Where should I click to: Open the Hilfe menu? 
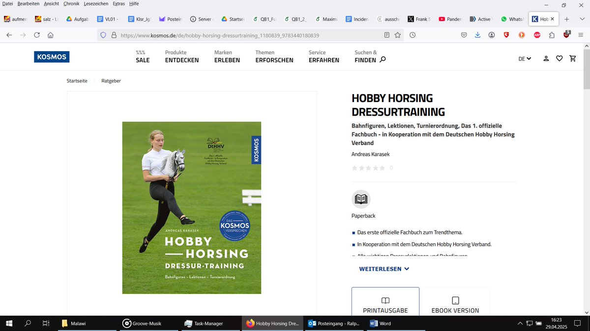[134, 3]
